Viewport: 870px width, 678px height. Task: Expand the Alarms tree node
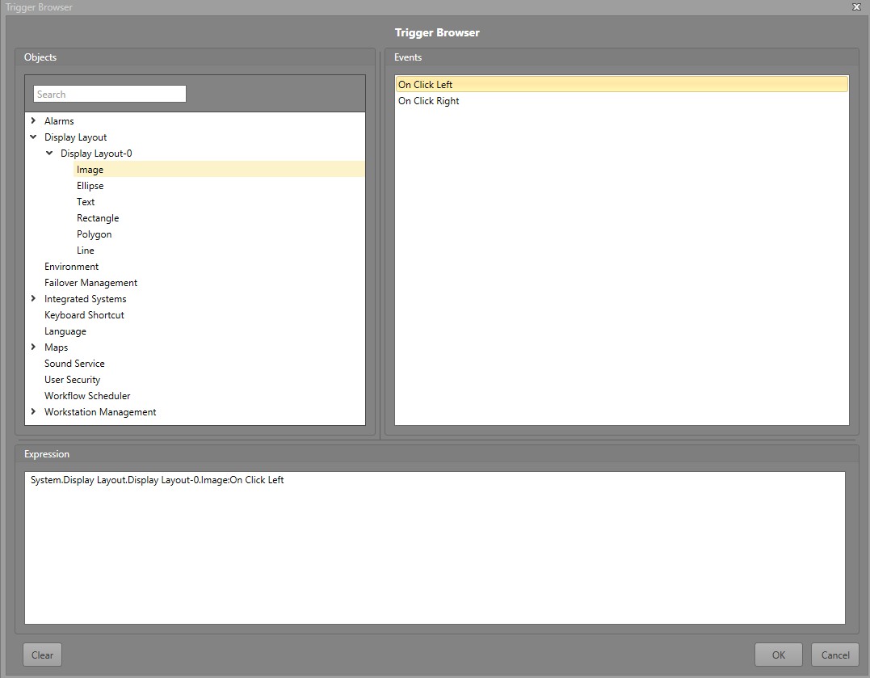[x=33, y=120]
